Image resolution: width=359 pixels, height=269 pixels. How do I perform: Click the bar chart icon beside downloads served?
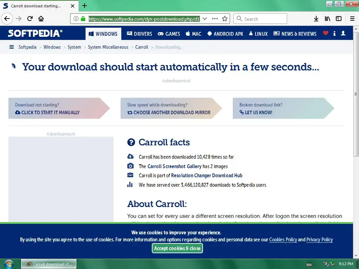(x=130, y=184)
